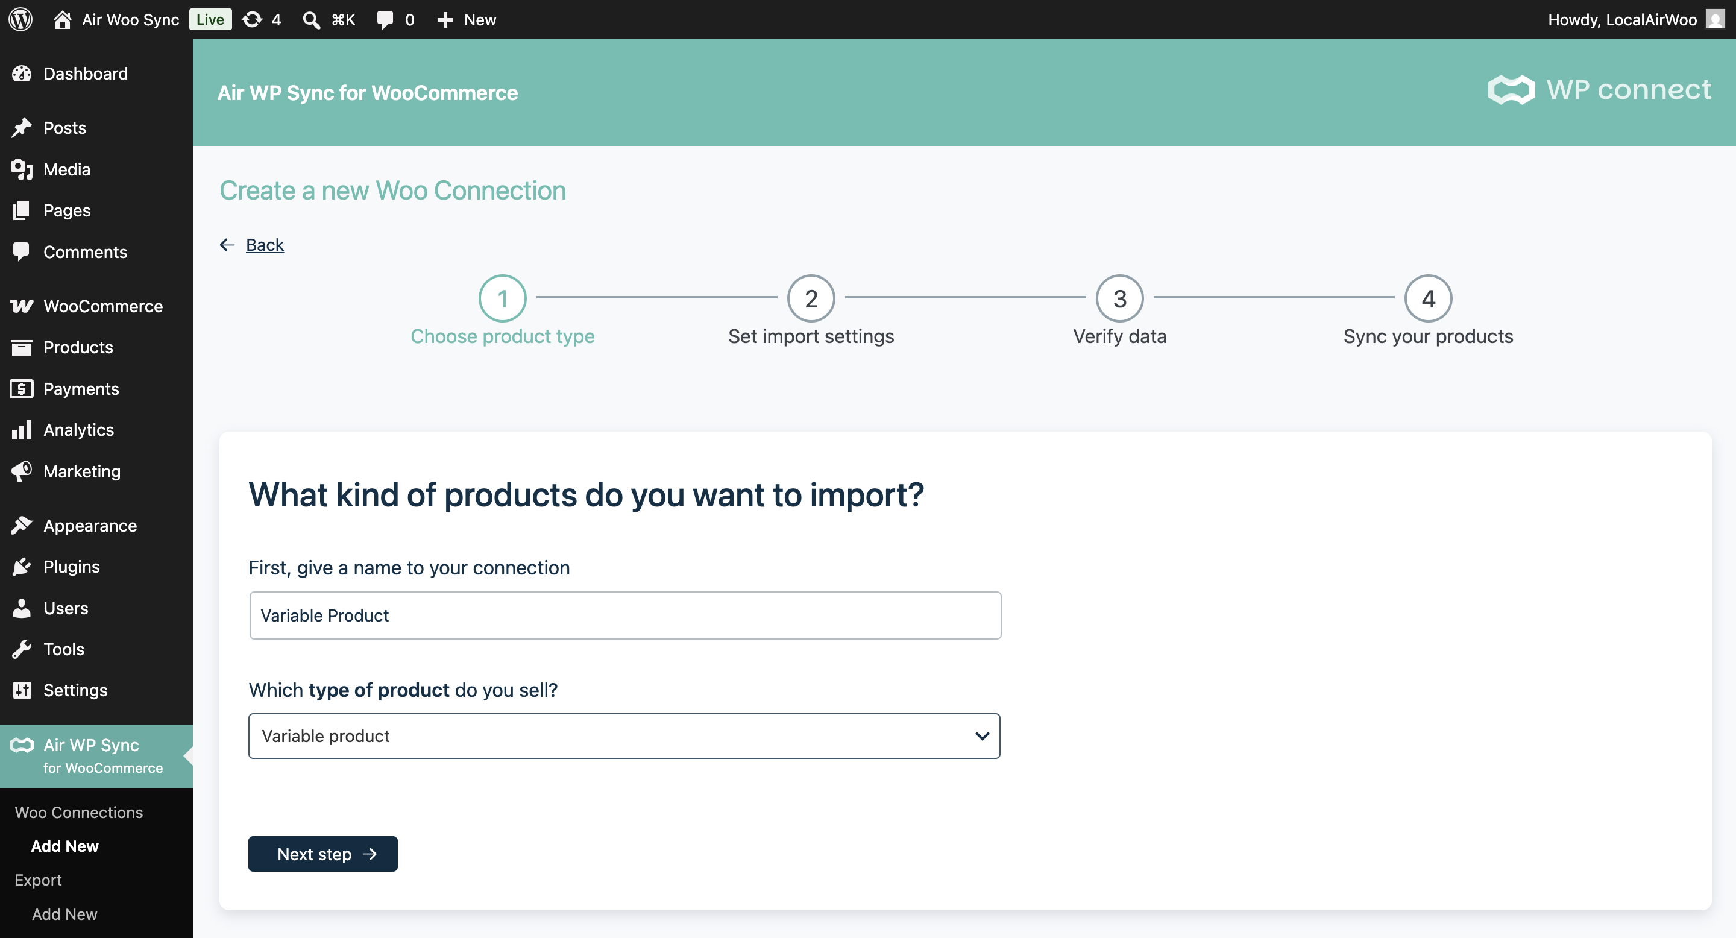This screenshot has width=1736, height=938.
Task: Click the Plugins plug icon
Action: pyautogui.click(x=22, y=567)
